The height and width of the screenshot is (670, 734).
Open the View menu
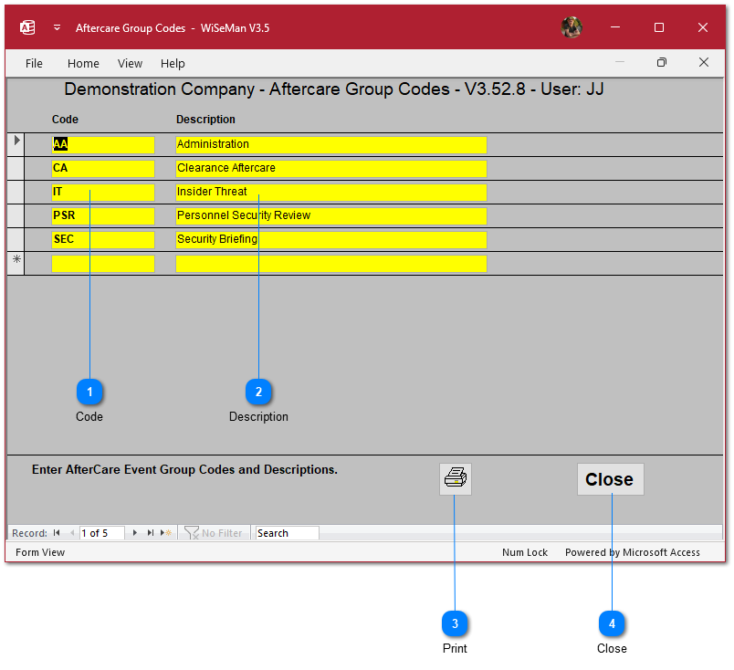(x=130, y=63)
